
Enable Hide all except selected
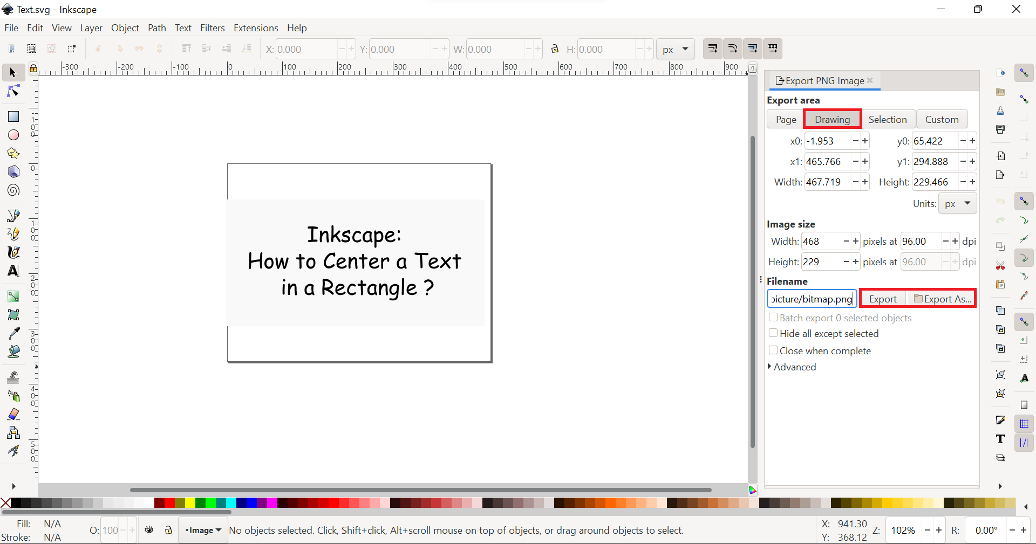click(x=773, y=333)
